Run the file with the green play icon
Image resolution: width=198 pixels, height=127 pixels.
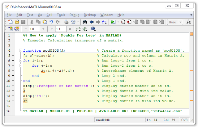pos(113,22)
